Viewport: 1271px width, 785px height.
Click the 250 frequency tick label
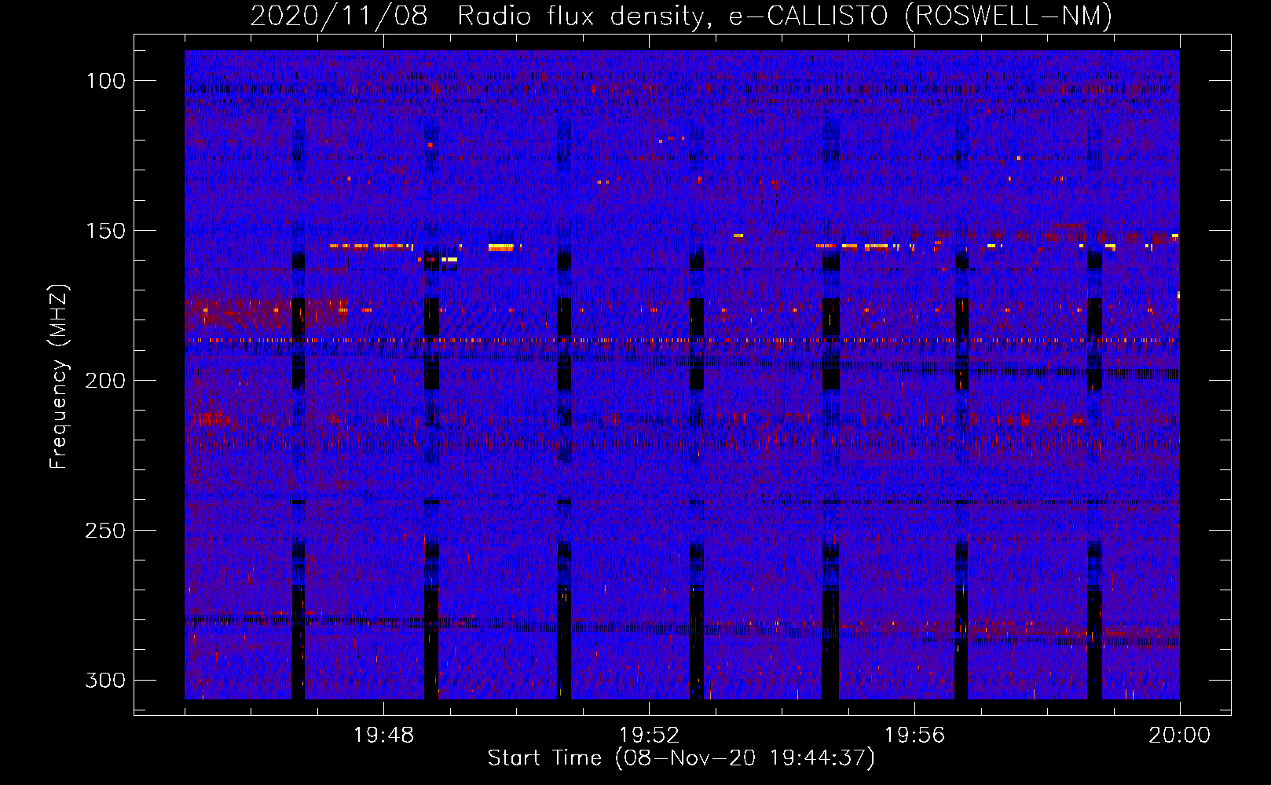pos(105,531)
